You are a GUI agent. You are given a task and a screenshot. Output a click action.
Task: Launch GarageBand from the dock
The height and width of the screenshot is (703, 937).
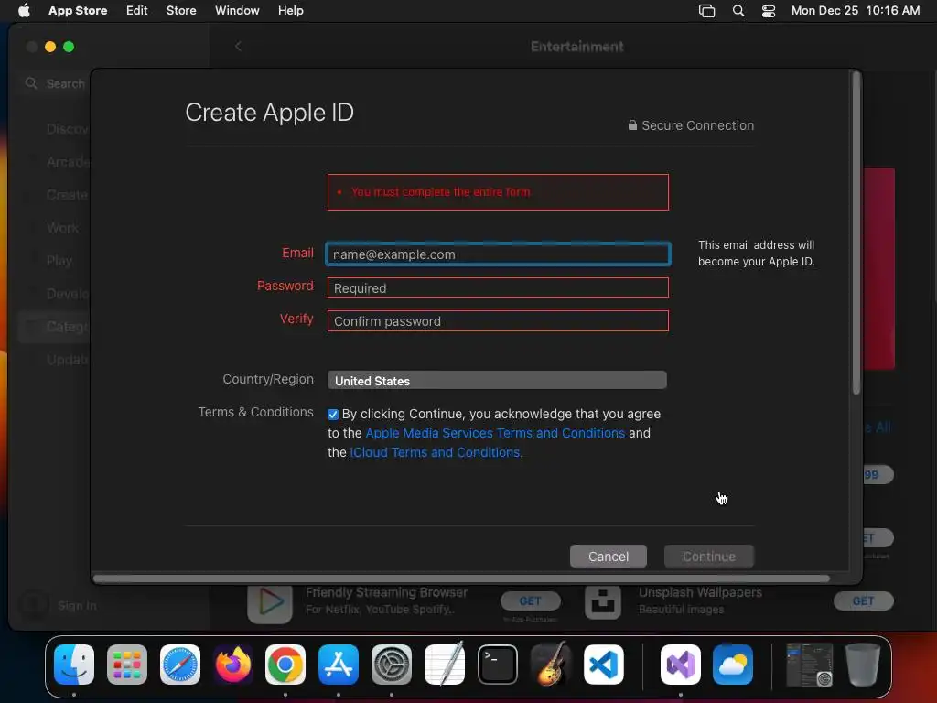550,665
